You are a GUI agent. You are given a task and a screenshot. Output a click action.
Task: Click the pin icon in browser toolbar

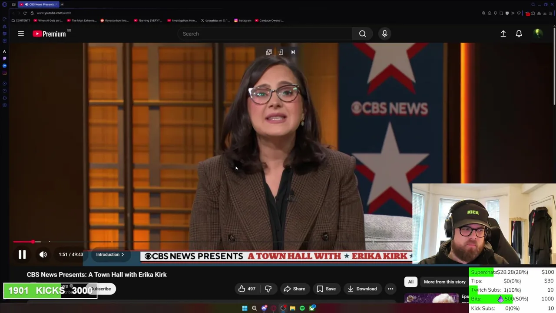coord(495,13)
